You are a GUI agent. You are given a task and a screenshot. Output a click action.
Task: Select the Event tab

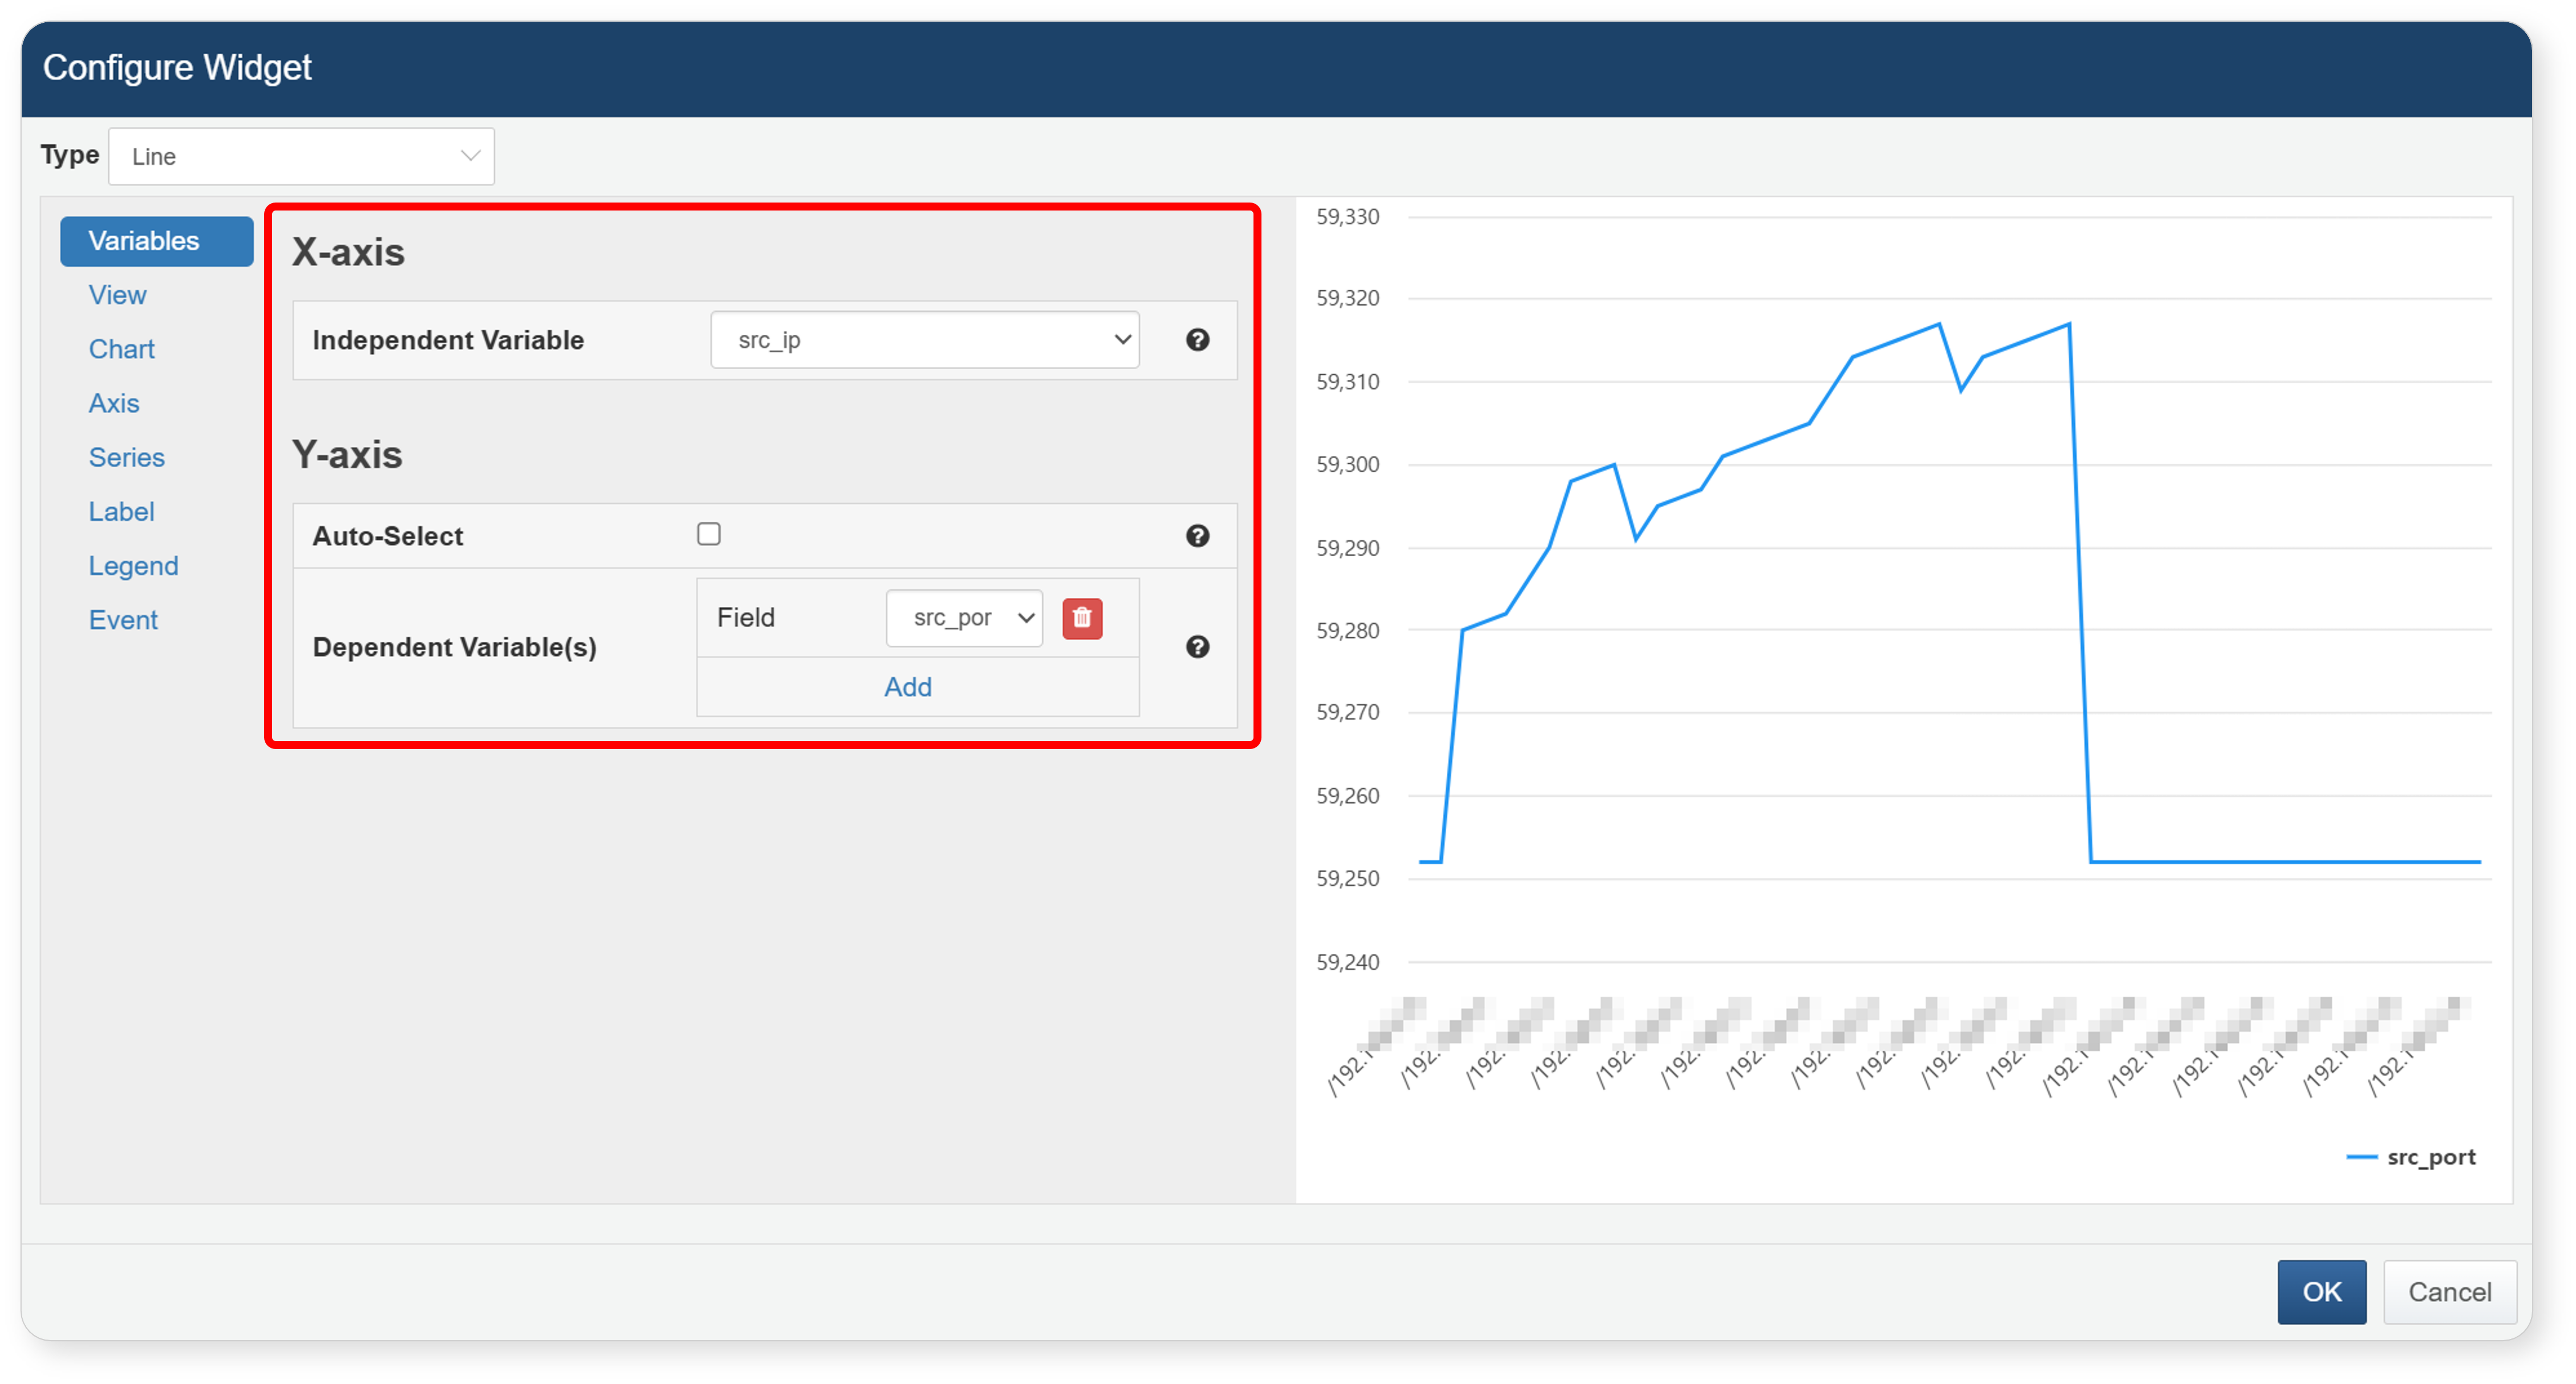pyautogui.click(x=123, y=620)
